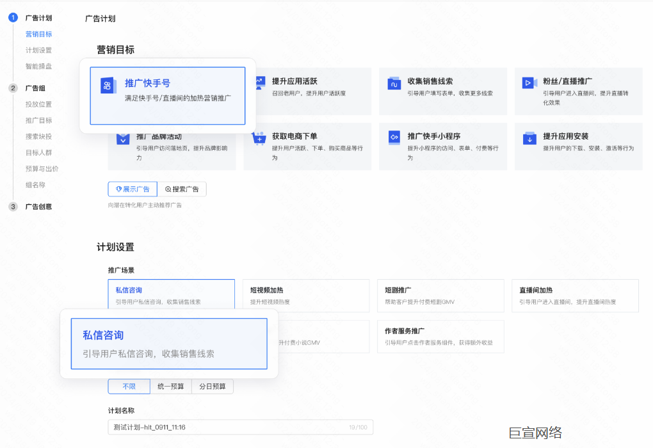The height and width of the screenshot is (448, 653).
Task: Click the 提升应用安装 download icon
Action: point(529,138)
